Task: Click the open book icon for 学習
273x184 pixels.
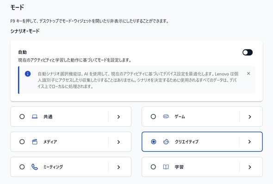Action: tap(166, 167)
